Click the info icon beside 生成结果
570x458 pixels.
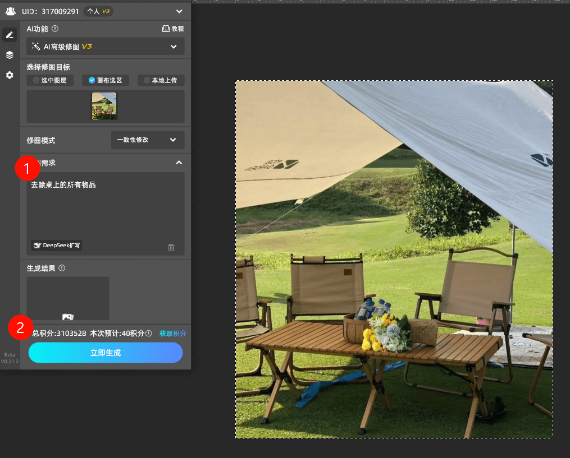(x=62, y=268)
